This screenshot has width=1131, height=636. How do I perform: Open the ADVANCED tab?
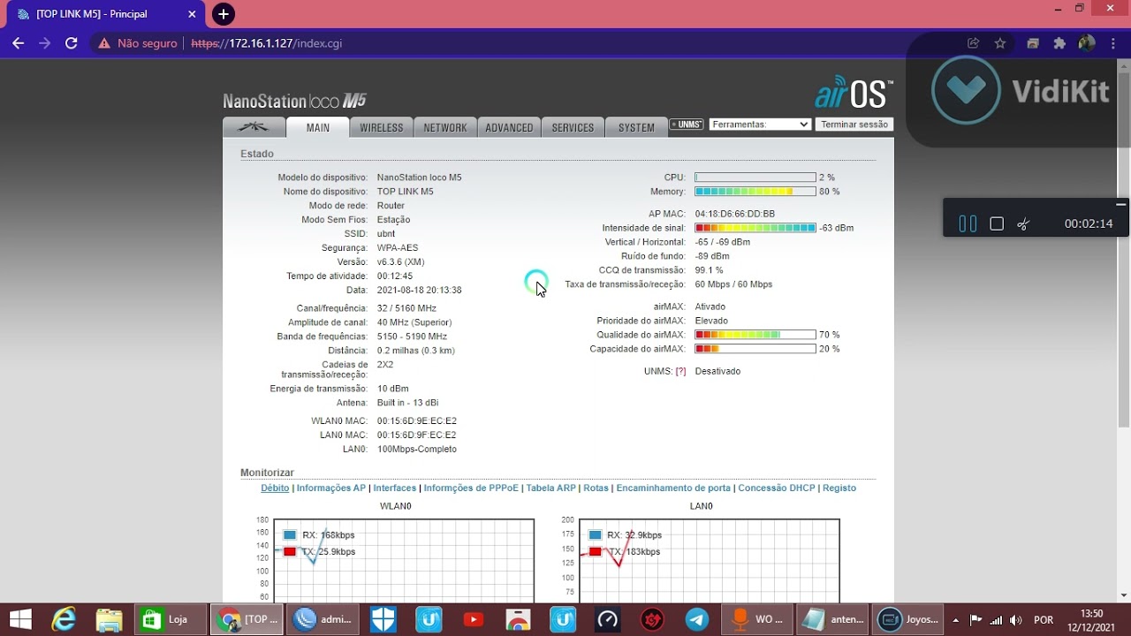[509, 127]
